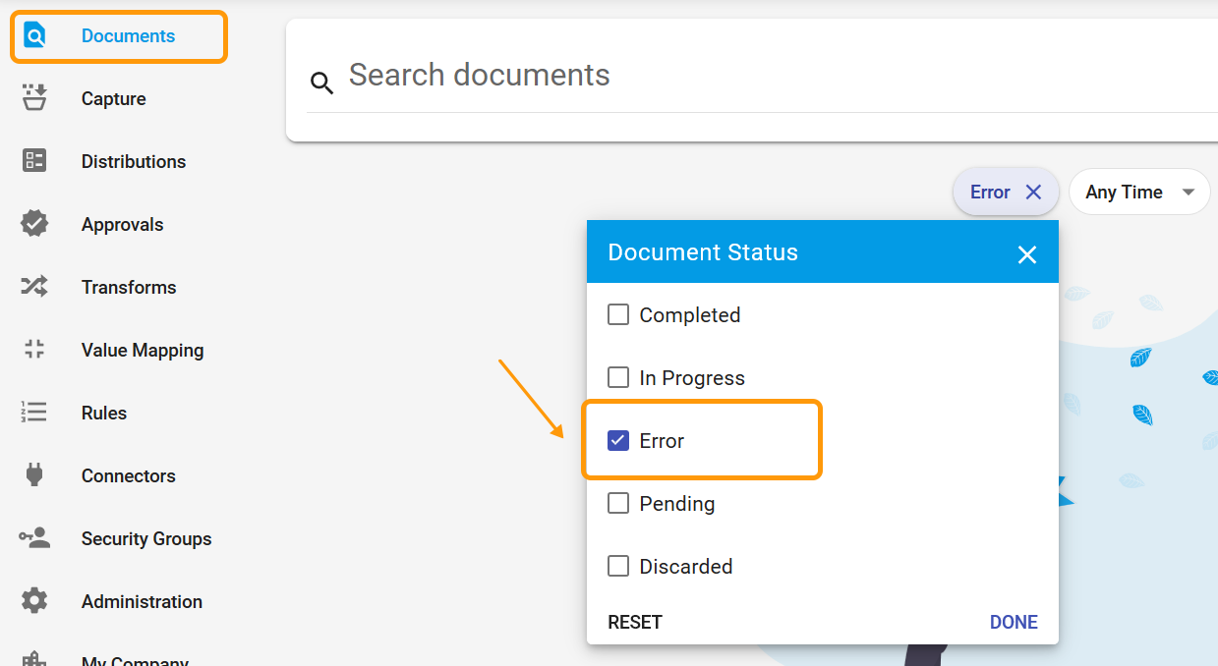Open the Any Time dropdown

coord(1139,192)
